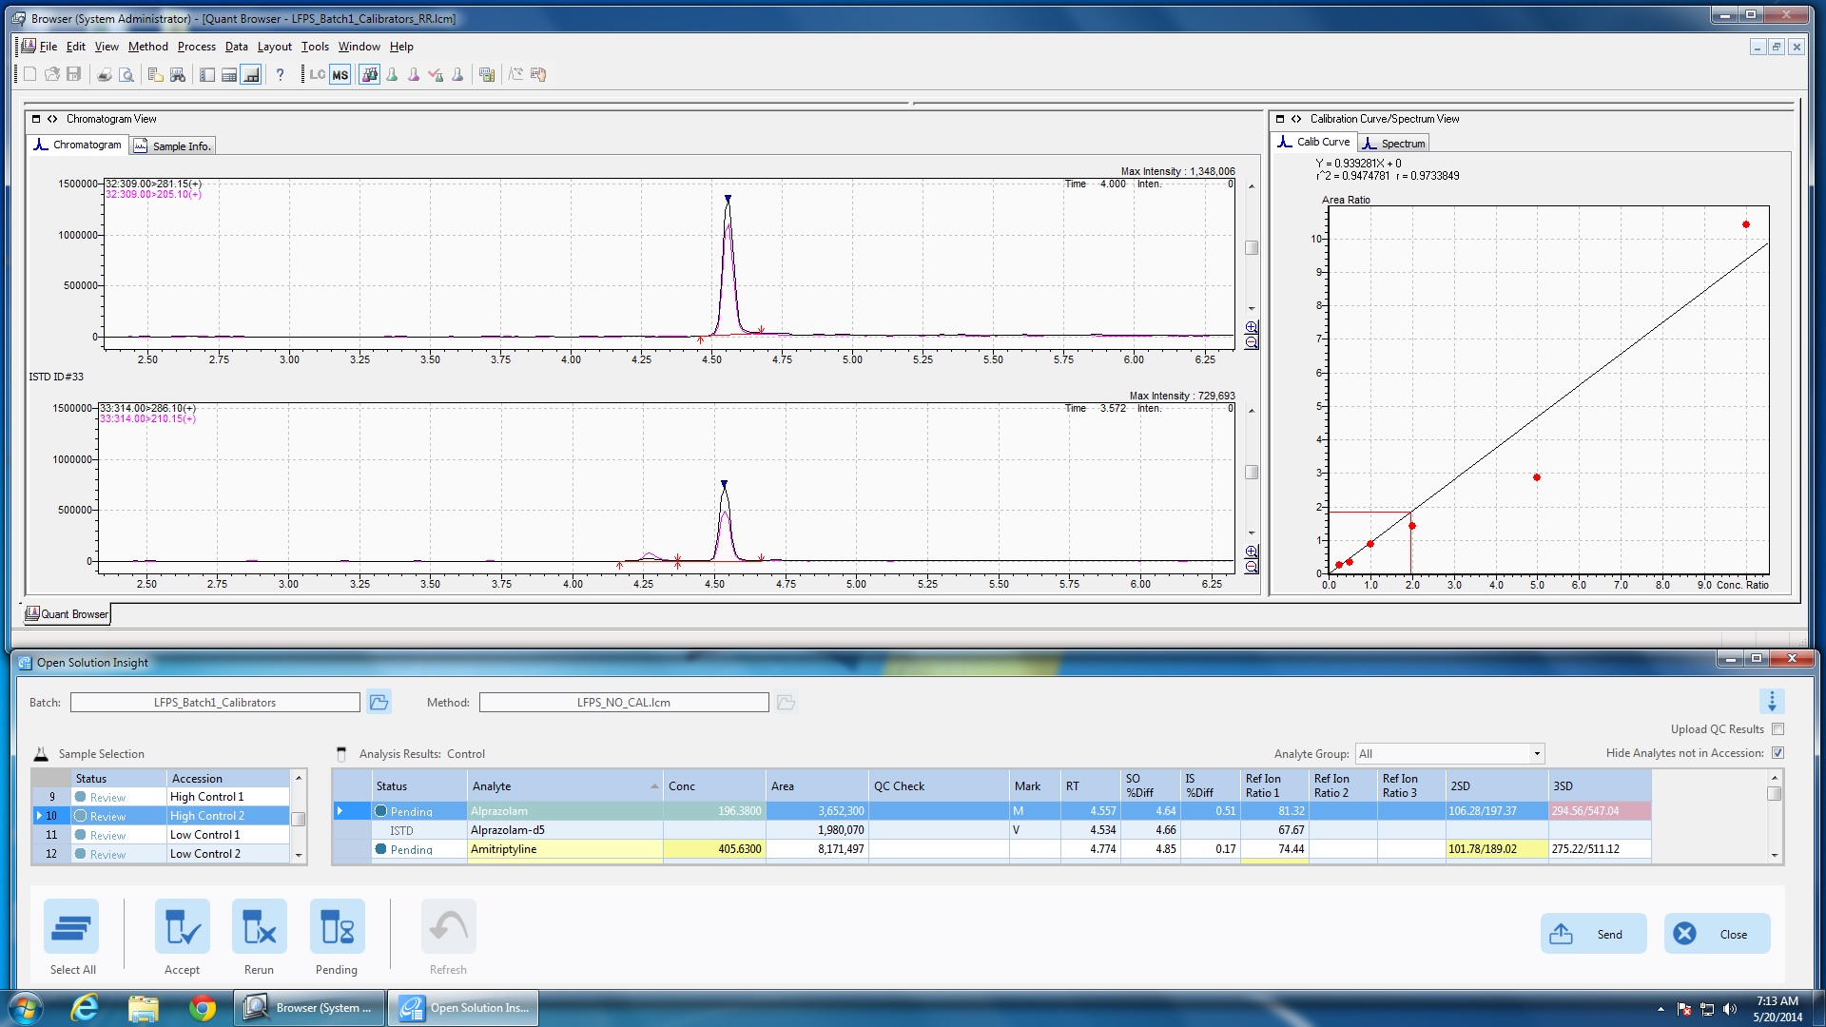Zoom in on the upper chromatogram

[1252, 327]
